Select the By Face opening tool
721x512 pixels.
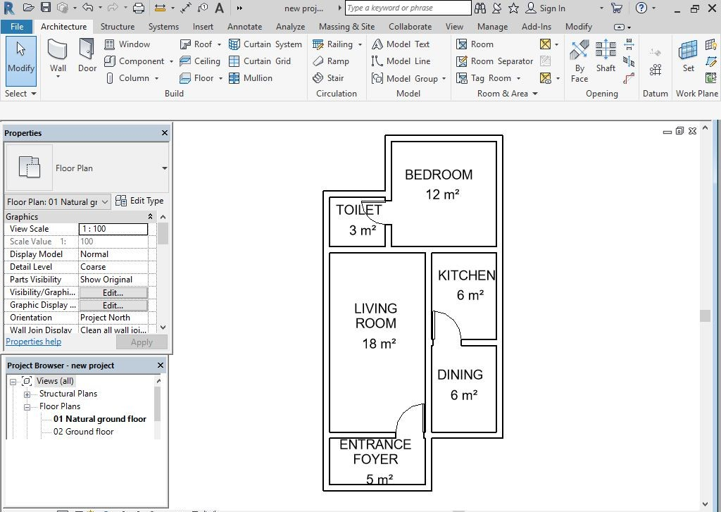[579, 61]
